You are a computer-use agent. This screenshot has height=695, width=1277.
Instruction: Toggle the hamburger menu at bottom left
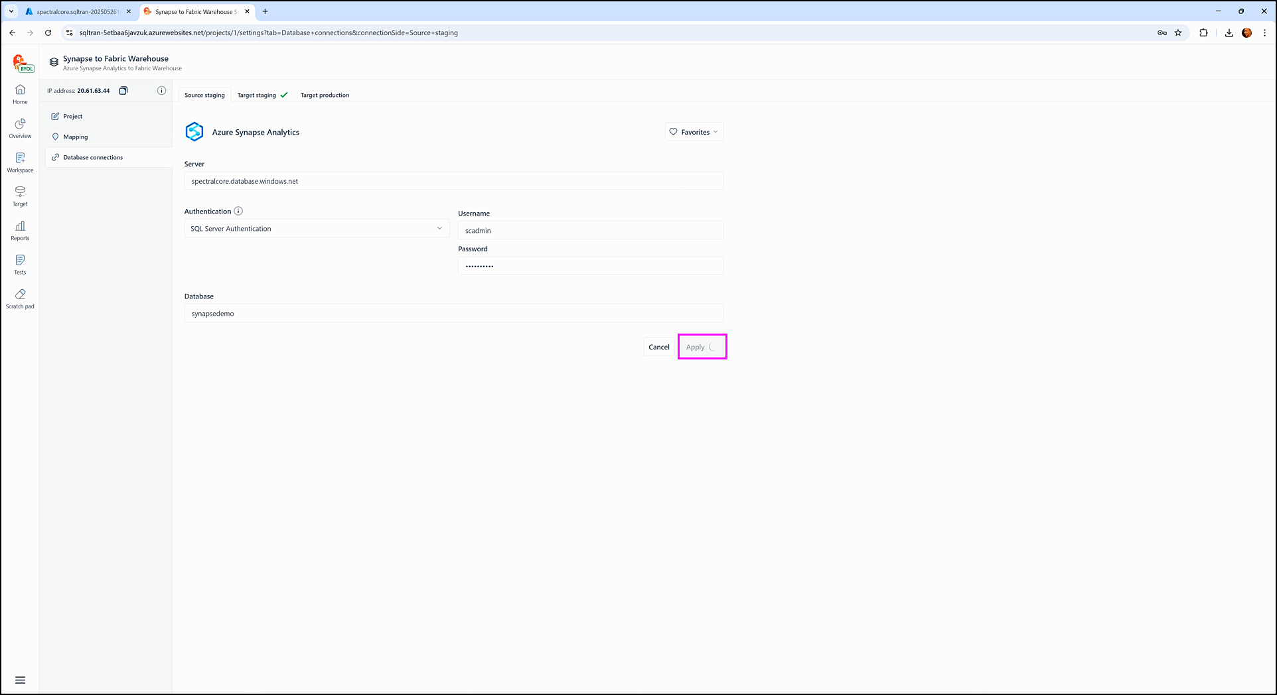(x=20, y=680)
